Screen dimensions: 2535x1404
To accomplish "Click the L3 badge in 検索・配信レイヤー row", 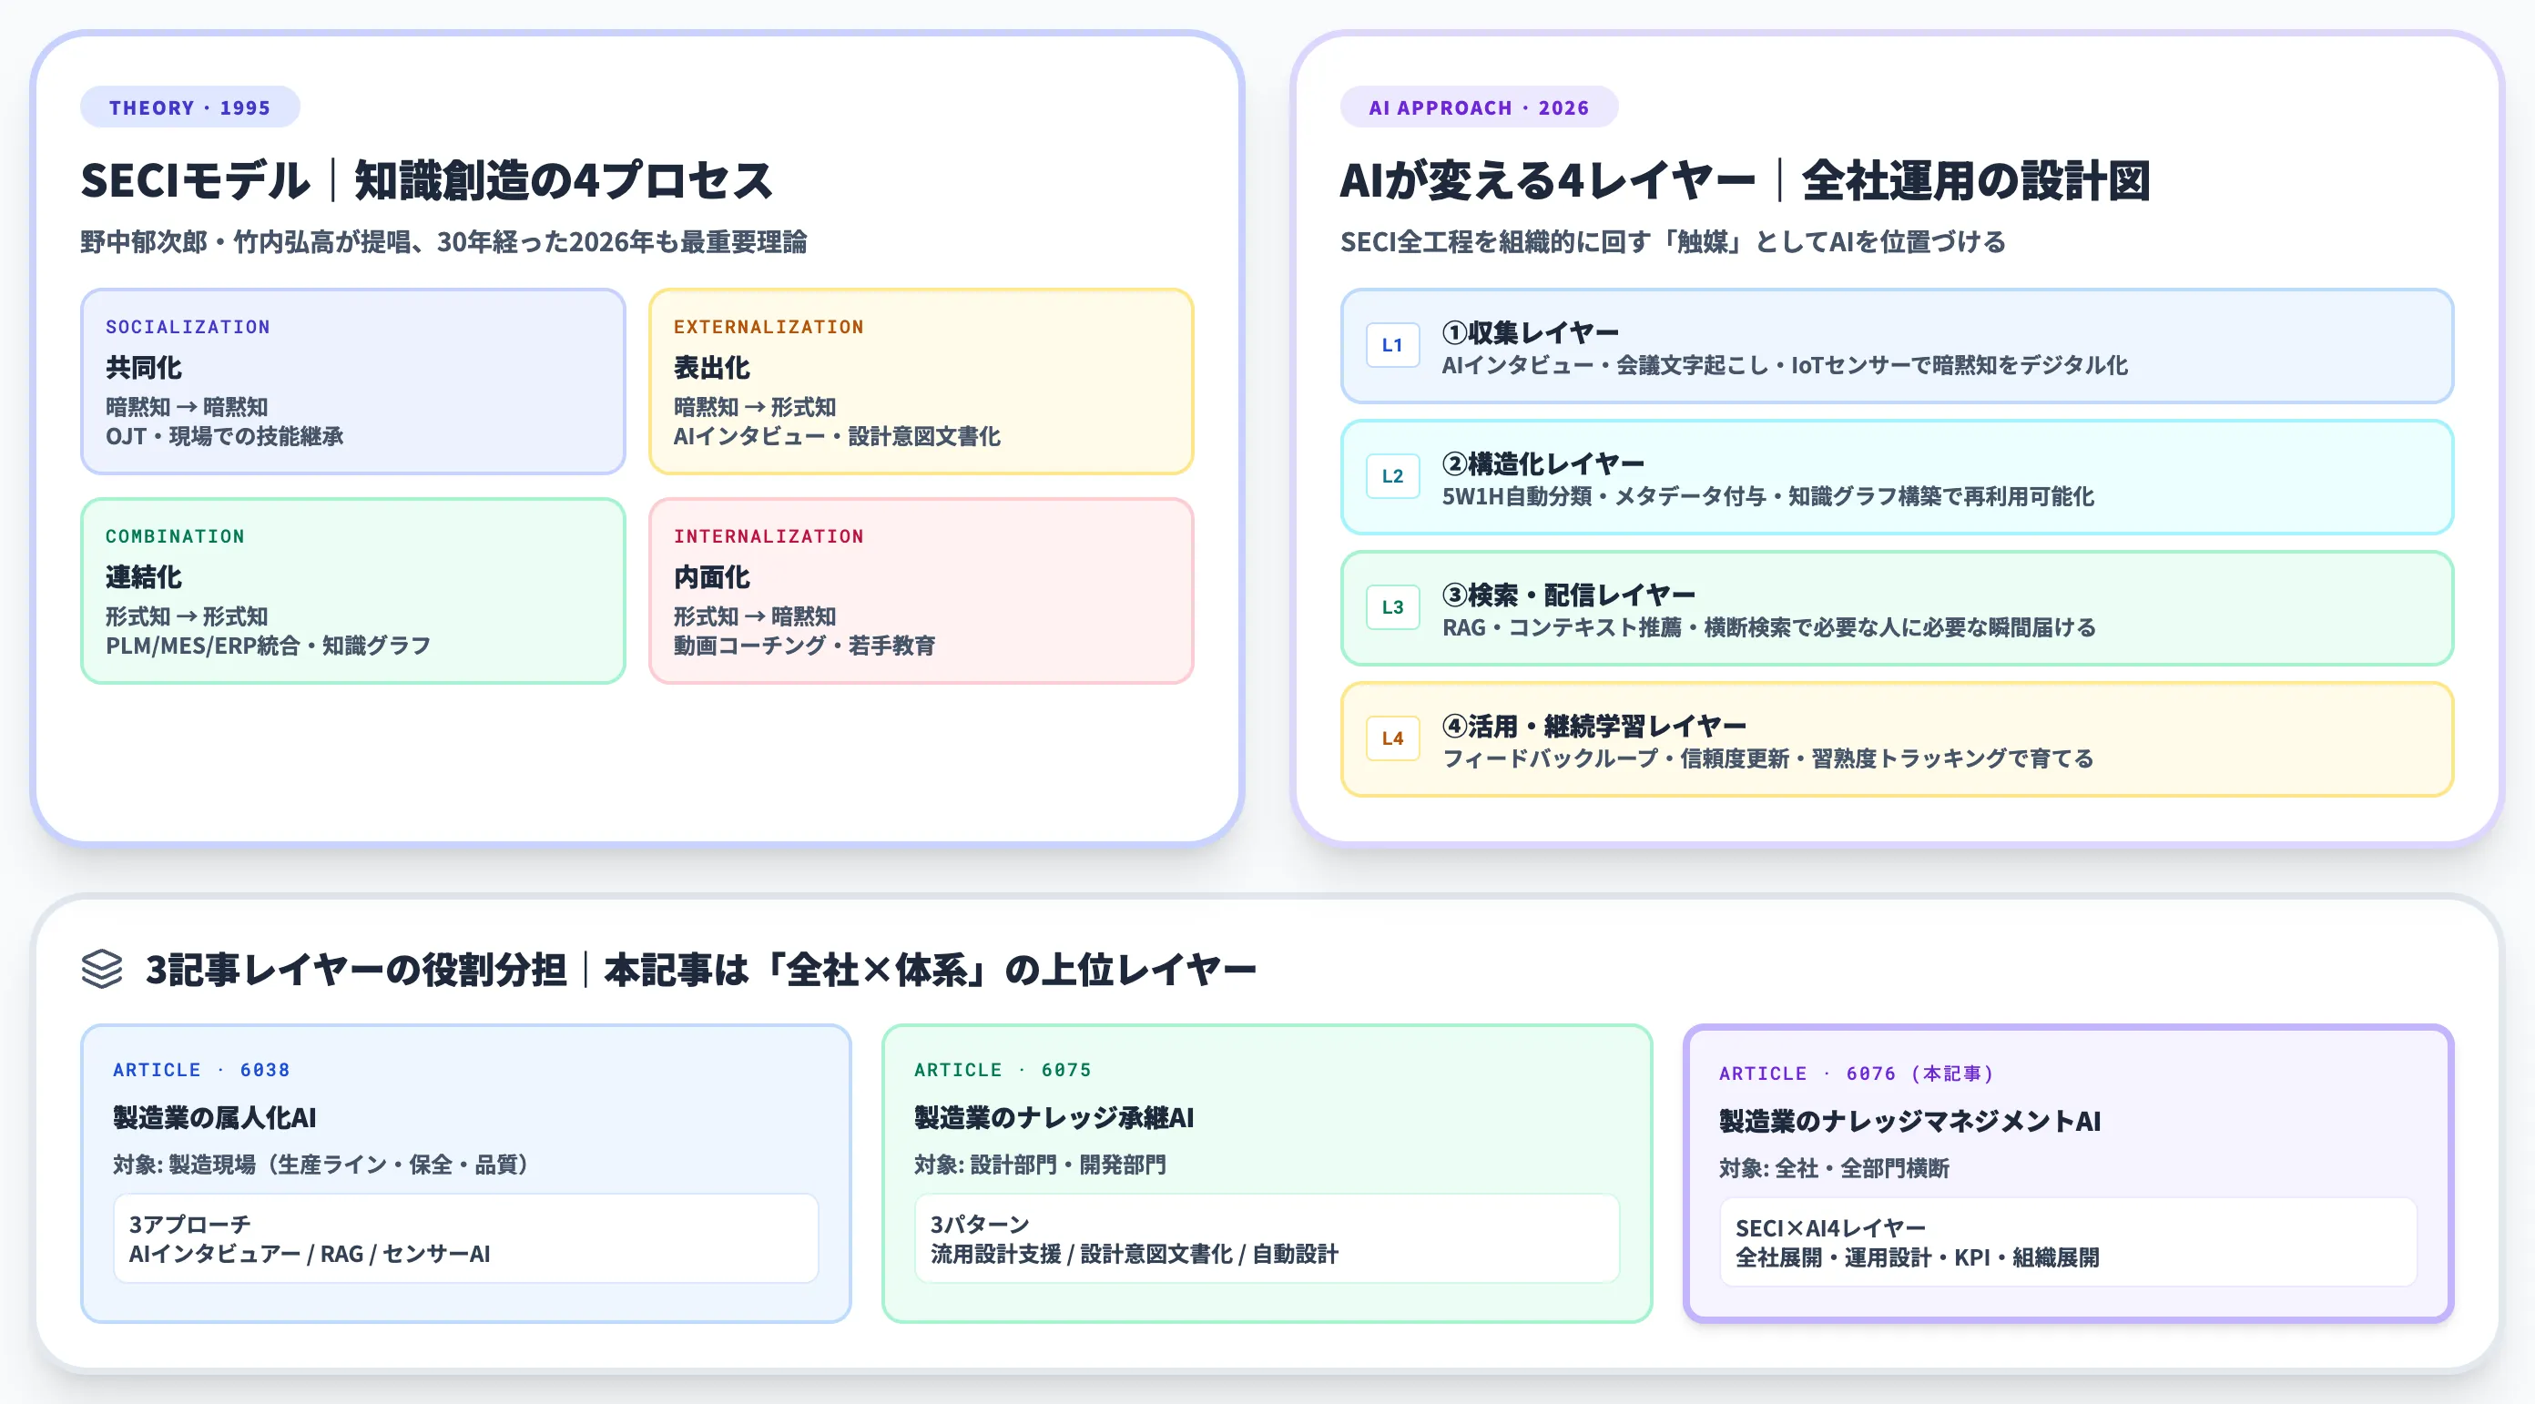I will pyautogui.click(x=1392, y=607).
